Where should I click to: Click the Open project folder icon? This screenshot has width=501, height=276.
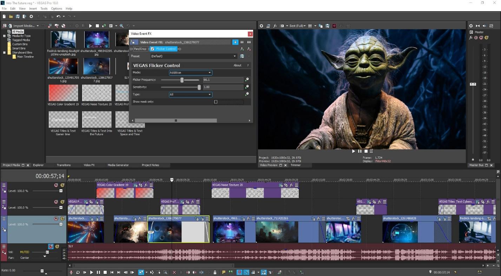(11, 17)
